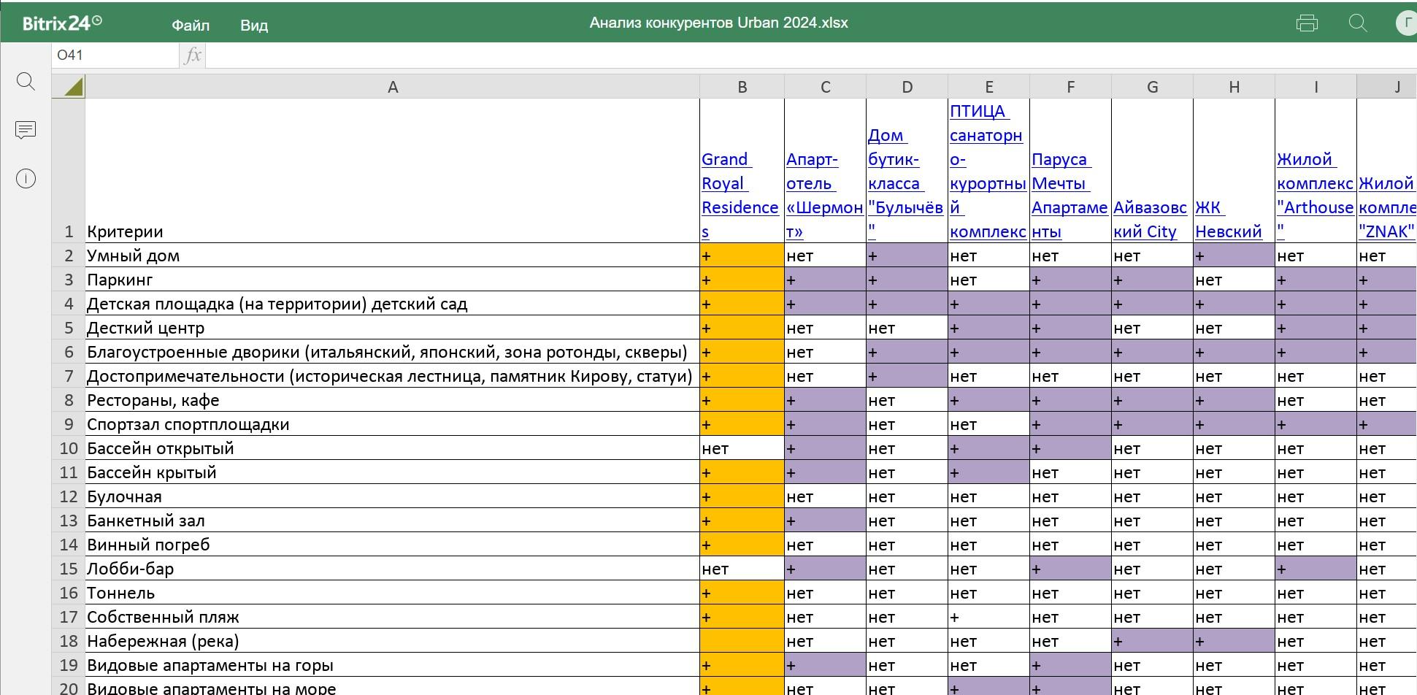
Task: Open the Айвазовский City link
Action: point(1150,219)
